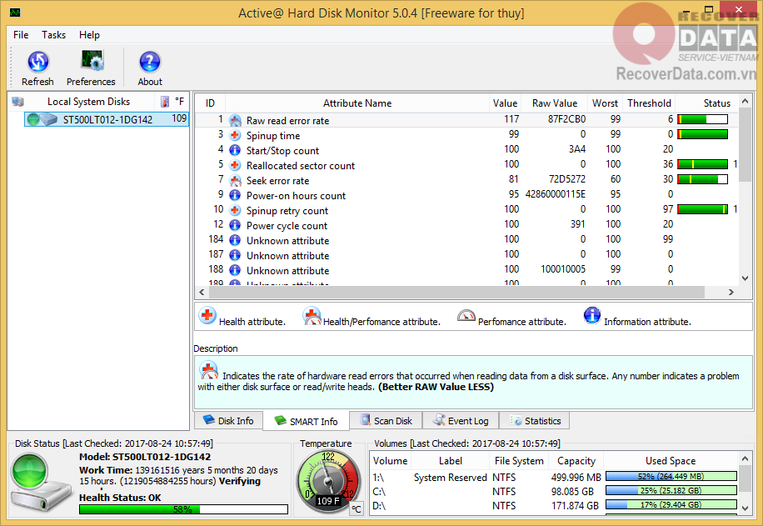Image resolution: width=763 pixels, height=526 pixels.
Task: Click the info icon of attribute 188
Action: [235, 270]
